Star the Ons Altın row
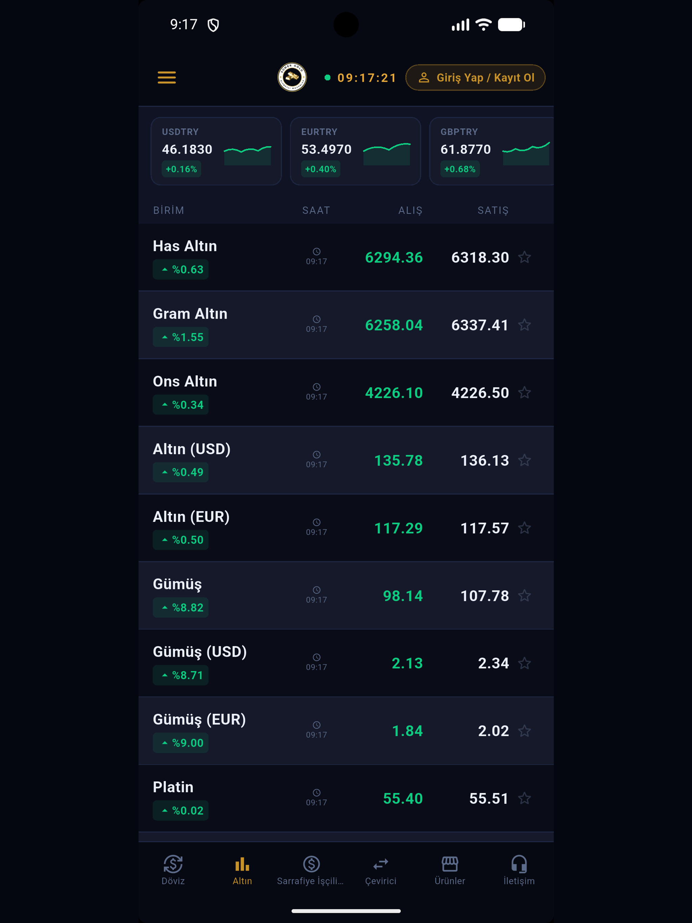Viewport: 692px width, 923px height. (x=524, y=392)
